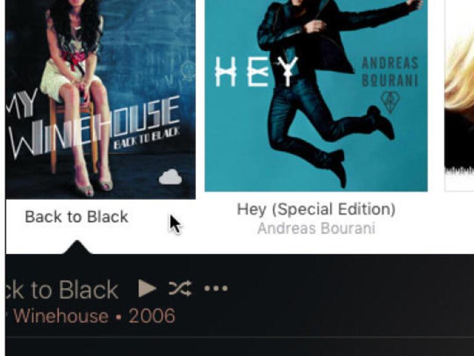Click the large album heading in dark panel
The image size is (474, 356).
click(62, 290)
